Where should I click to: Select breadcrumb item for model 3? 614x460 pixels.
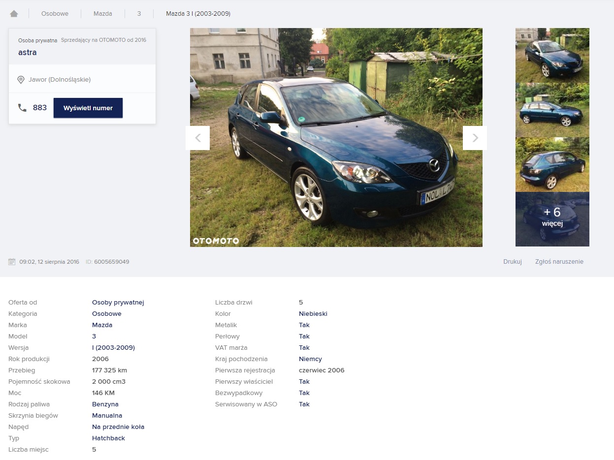139,14
